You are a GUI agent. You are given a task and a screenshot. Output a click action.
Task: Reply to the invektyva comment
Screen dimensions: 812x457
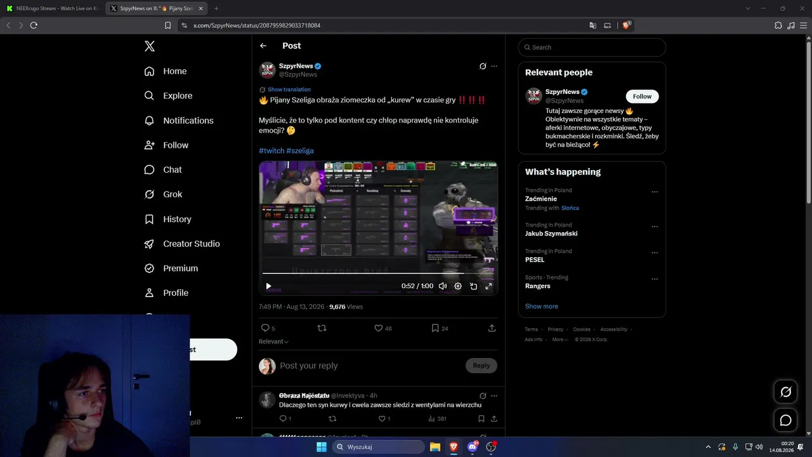pyautogui.click(x=285, y=419)
